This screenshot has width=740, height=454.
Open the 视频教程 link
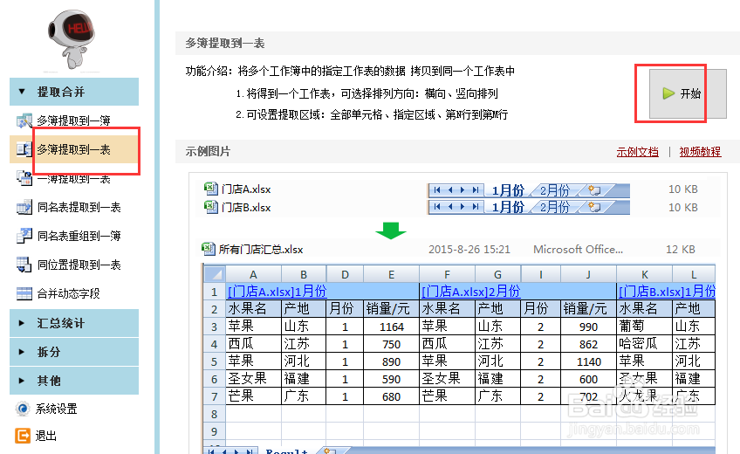pos(700,152)
